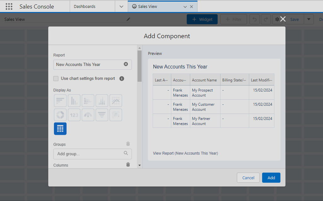Switch to the Dashboards navigation tab
323x201 pixels.
92,7
